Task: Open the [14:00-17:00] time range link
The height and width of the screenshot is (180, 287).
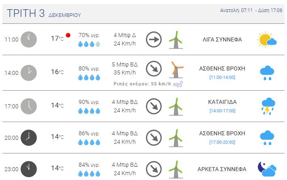Action: [x=222, y=111]
